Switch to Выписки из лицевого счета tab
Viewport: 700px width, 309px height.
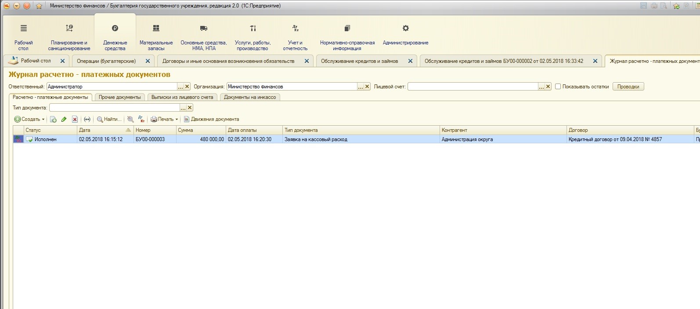tap(182, 97)
